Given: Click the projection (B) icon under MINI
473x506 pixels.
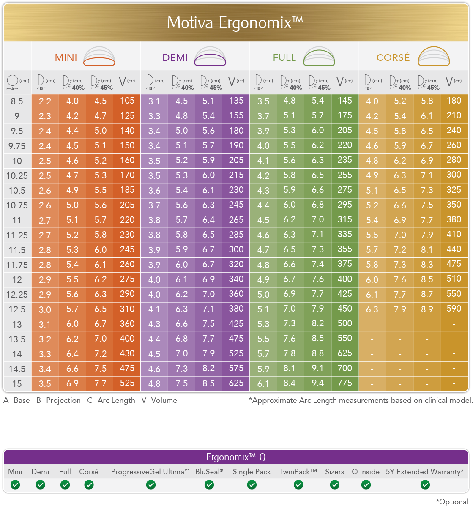Looking at the screenshot, I should (x=41, y=82).
